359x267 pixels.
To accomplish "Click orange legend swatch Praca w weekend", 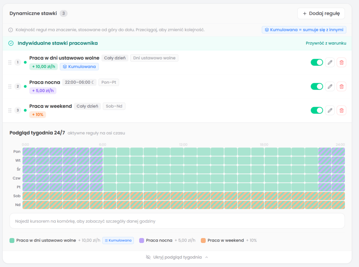I will tap(203, 240).
